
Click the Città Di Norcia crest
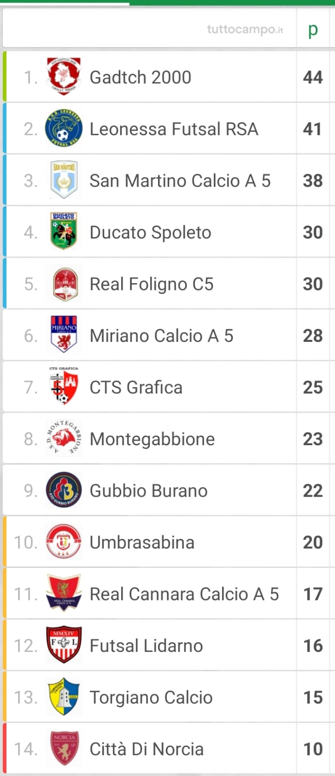click(64, 748)
